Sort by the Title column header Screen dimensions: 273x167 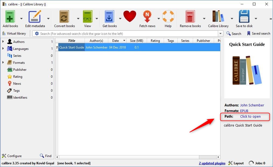71,41
